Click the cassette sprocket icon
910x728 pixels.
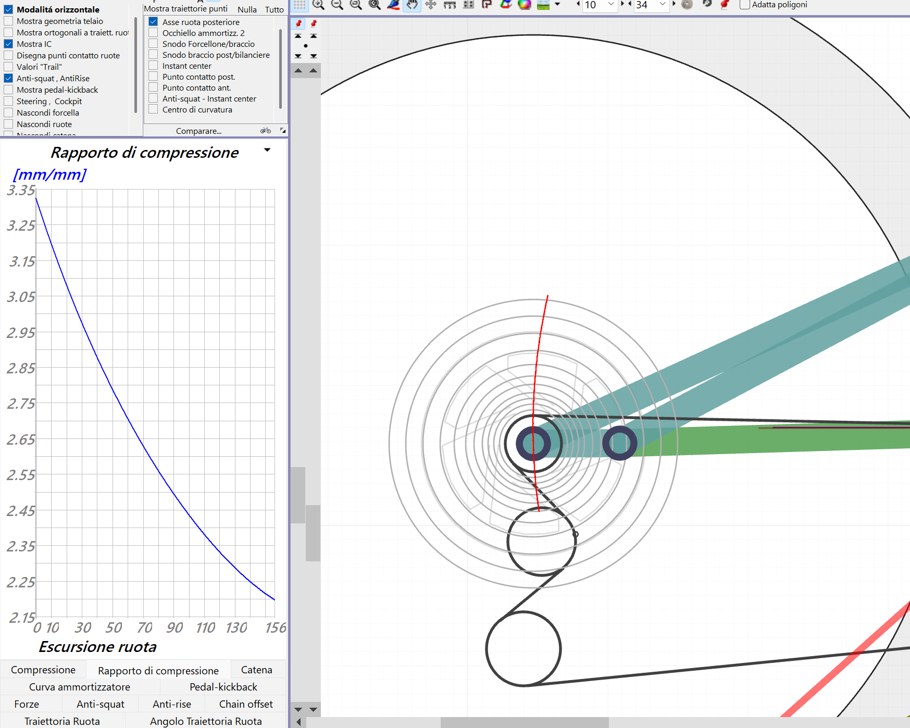click(x=687, y=5)
